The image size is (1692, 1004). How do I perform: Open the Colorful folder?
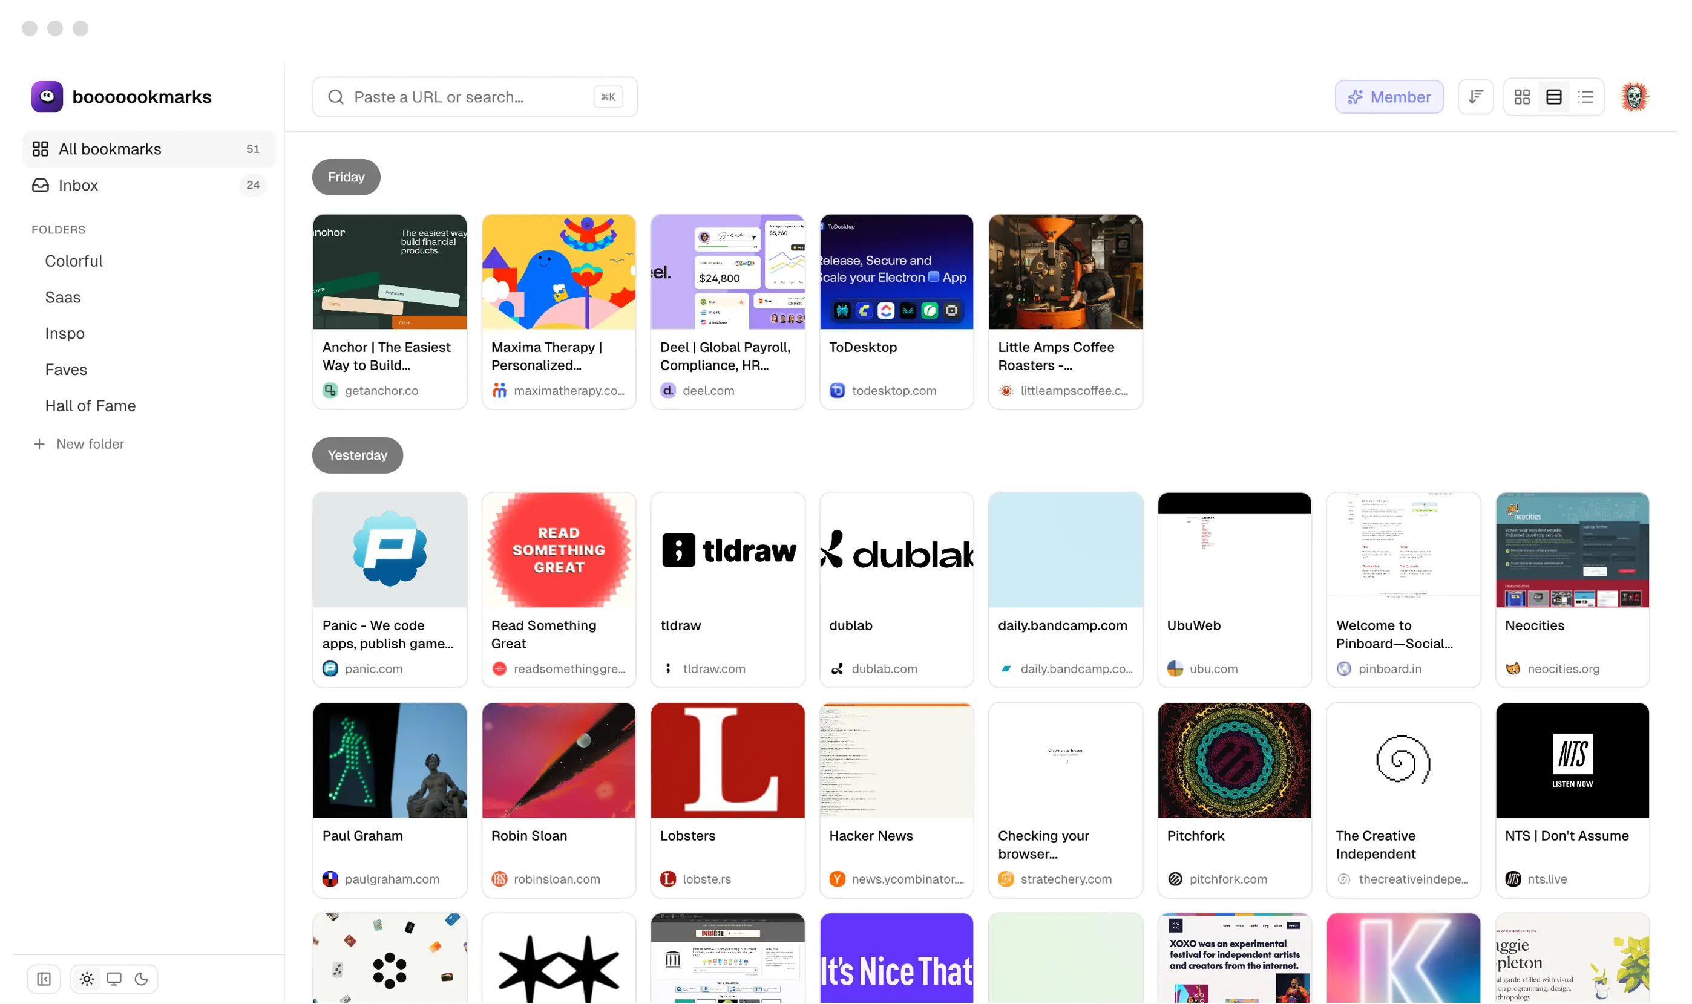coord(74,261)
